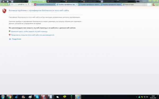
Task: Click the browser Forward arrow
Action: click(6, 4)
